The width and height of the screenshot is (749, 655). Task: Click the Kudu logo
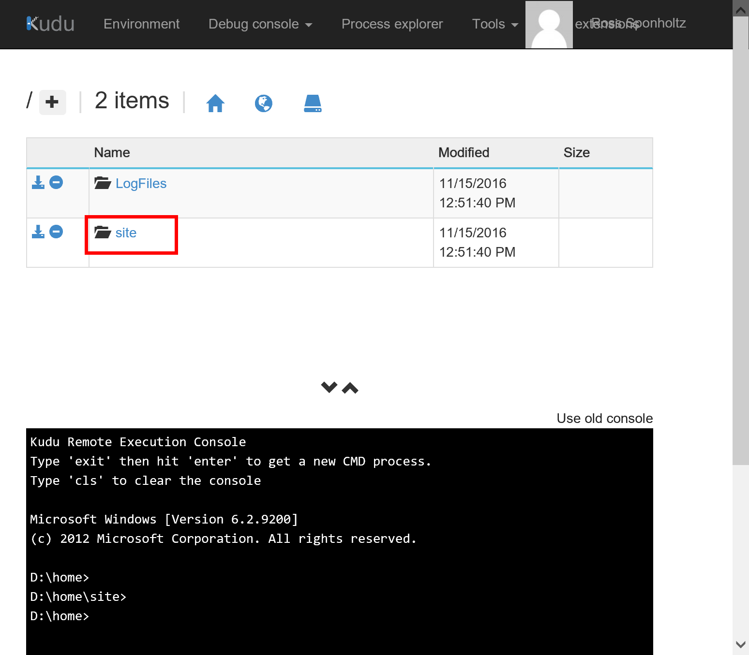(50, 24)
